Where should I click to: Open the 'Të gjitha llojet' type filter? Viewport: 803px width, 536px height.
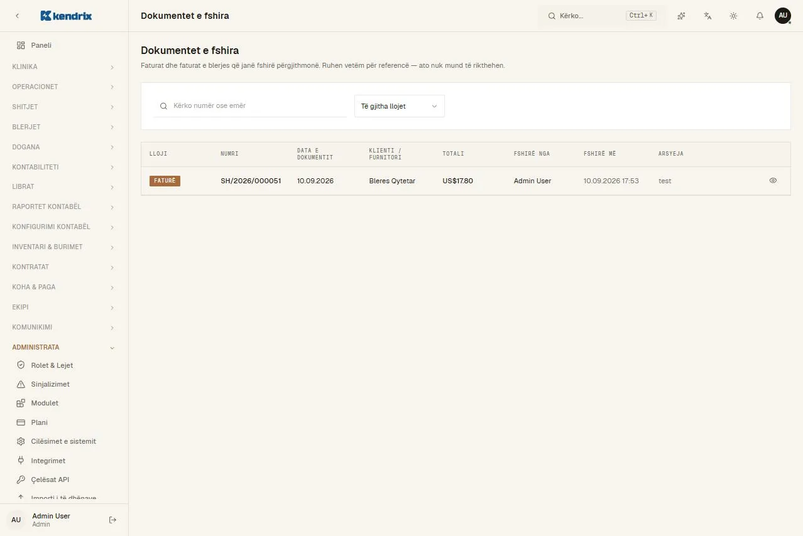click(400, 106)
